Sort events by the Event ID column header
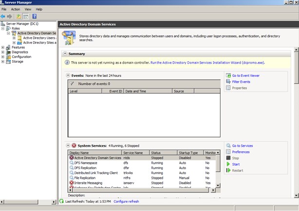This screenshot has height=211, width=299. 112,91
